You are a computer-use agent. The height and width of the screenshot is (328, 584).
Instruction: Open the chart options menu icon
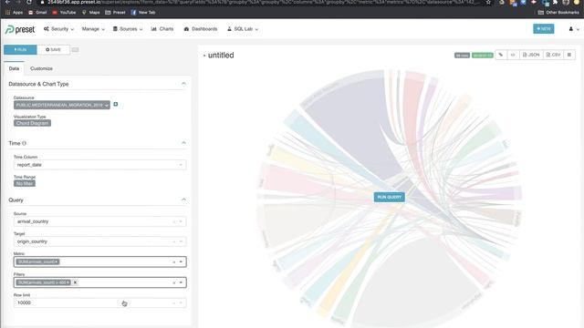[569, 55]
